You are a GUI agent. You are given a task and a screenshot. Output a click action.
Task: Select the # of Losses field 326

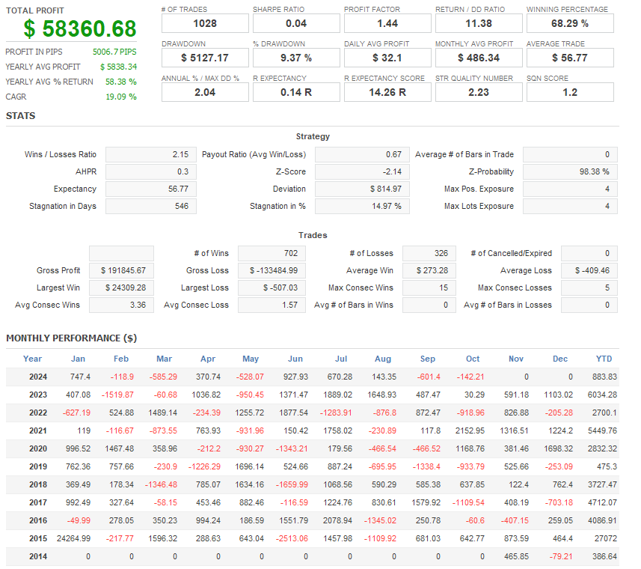pos(429,254)
